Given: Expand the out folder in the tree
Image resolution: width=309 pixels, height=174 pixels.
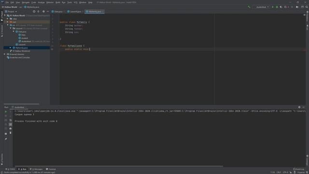Looking at the screenshot, I should click(x=8, y=22).
